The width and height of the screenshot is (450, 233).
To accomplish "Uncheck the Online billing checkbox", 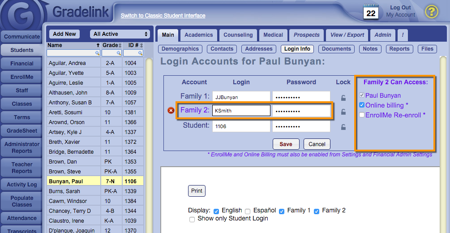I will pos(362,105).
